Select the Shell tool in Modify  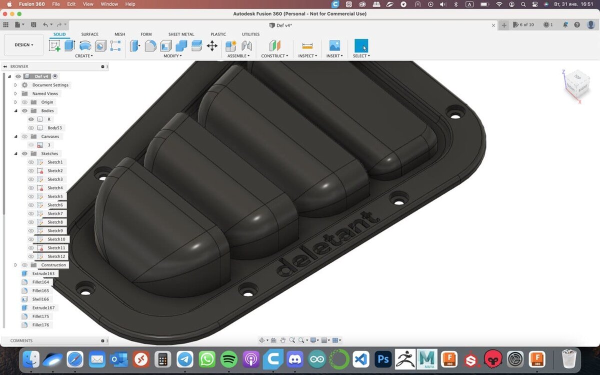pyautogui.click(x=166, y=46)
